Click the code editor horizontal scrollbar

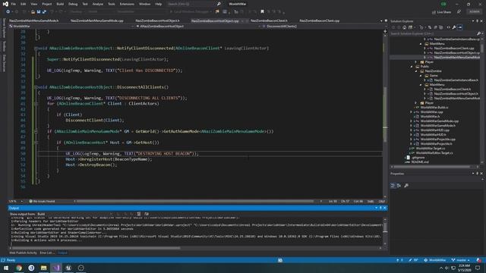pos(195,201)
